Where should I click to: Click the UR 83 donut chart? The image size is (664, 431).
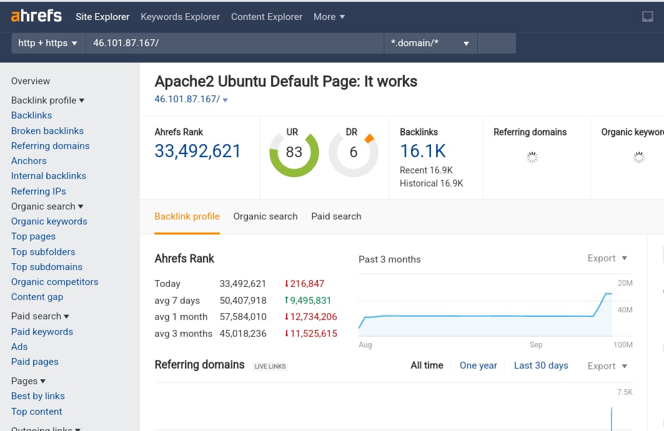point(294,152)
